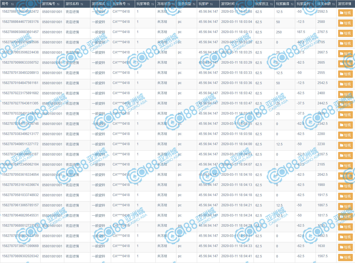Viewport: 355px width, 263px height.
Task: Click 检视 in the 18:03:36 row
Action: 345,84
